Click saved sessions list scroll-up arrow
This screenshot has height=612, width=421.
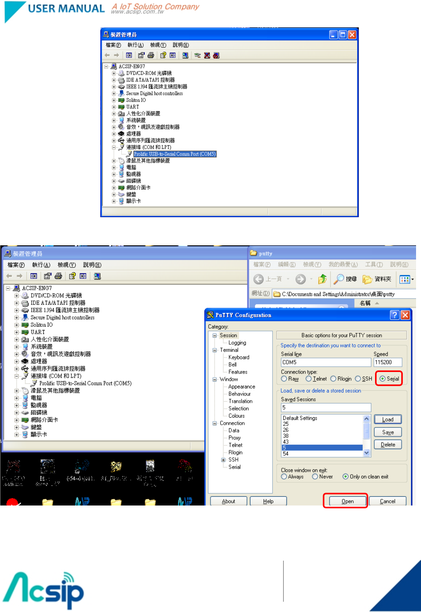pos(367,419)
